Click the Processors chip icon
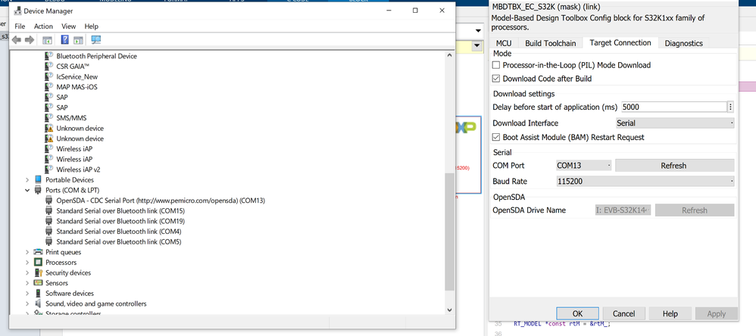This screenshot has height=336, width=756. tap(38, 263)
